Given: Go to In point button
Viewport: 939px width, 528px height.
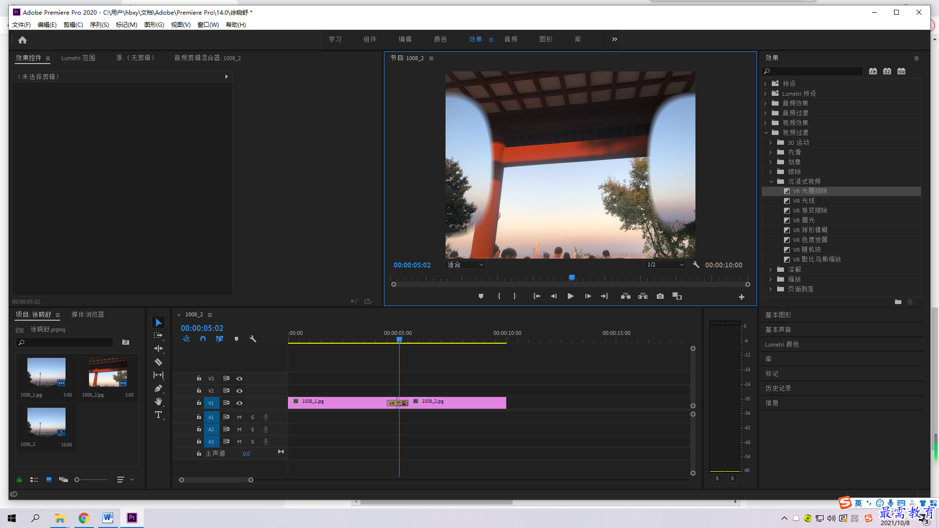Looking at the screenshot, I should [537, 296].
